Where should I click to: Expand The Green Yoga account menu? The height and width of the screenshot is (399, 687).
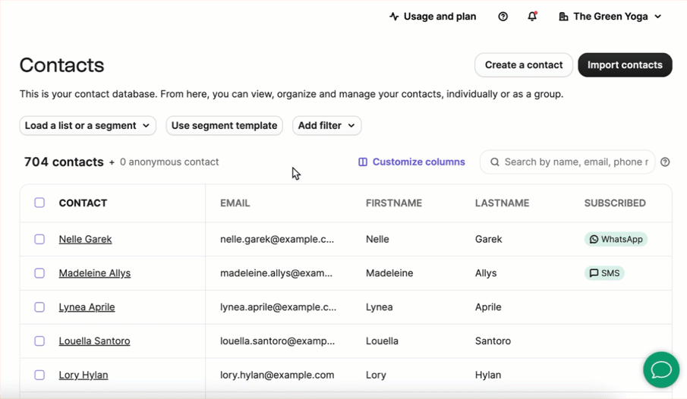pyautogui.click(x=610, y=17)
